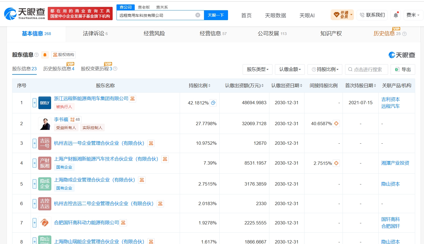Screen dimensions: 424x244
Task: Switch to the 法律诉讼 tab
Action: tap(95, 34)
